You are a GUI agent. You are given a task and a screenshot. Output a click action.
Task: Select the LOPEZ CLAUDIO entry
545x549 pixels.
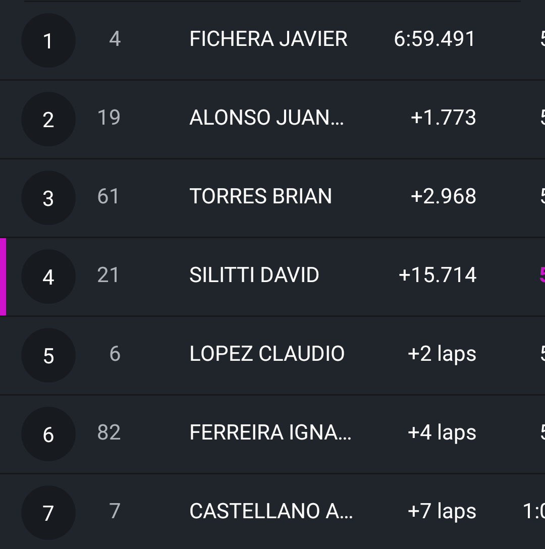(267, 354)
